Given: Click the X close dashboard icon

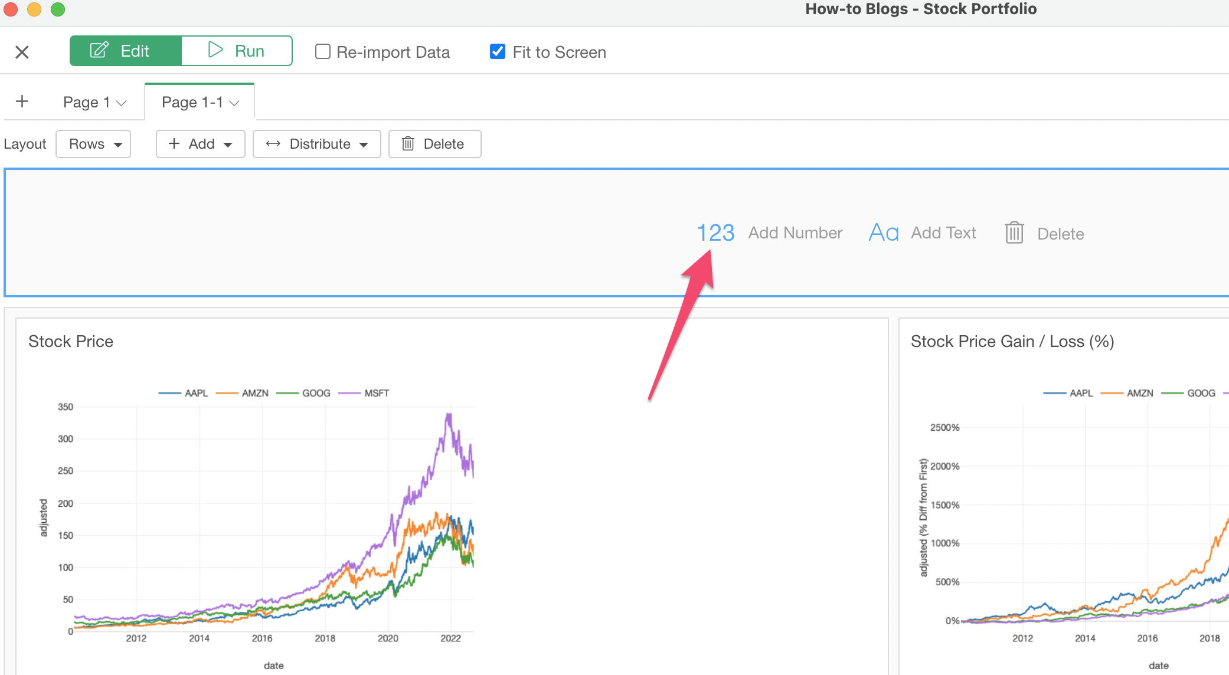Looking at the screenshot, I should coord(22,52).
